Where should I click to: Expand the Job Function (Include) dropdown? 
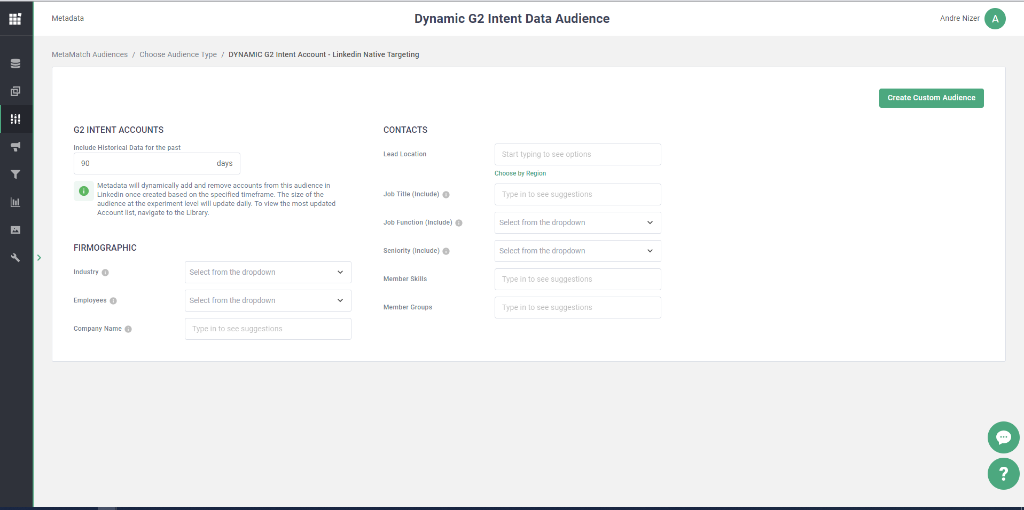tap(577, 222)
